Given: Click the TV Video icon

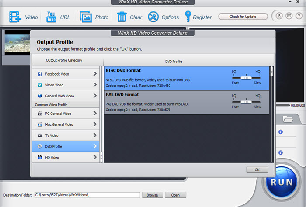Looking at the screenshot, I should coord(40,135).
